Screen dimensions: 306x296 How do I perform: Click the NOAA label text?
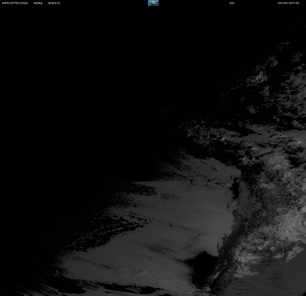[38, 3]
